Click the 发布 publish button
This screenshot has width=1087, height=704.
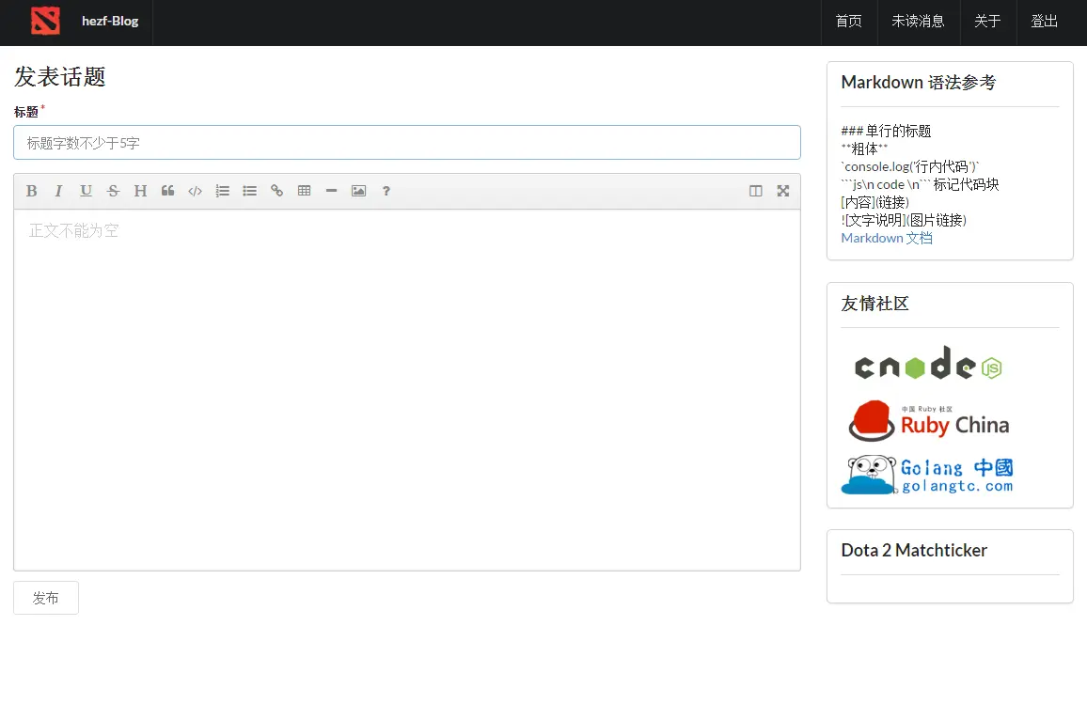click(x=46, y=598)
